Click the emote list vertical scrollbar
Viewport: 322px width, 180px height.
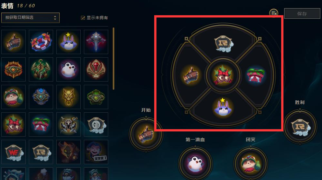[x=114, y=59]
